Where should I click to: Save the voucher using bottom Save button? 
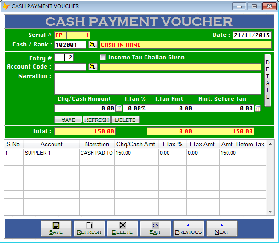click(x=56, y=228)
